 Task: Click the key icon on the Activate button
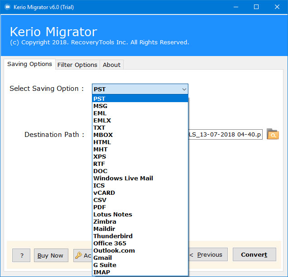click(x=79, y=255)
